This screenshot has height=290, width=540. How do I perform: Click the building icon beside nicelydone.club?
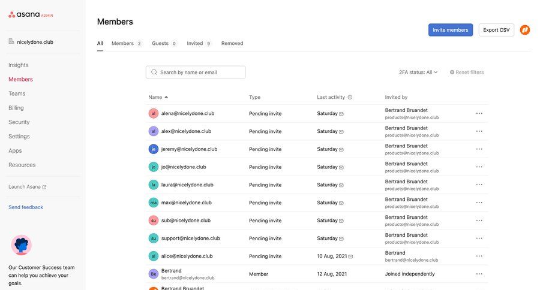[x=11, y=41]
